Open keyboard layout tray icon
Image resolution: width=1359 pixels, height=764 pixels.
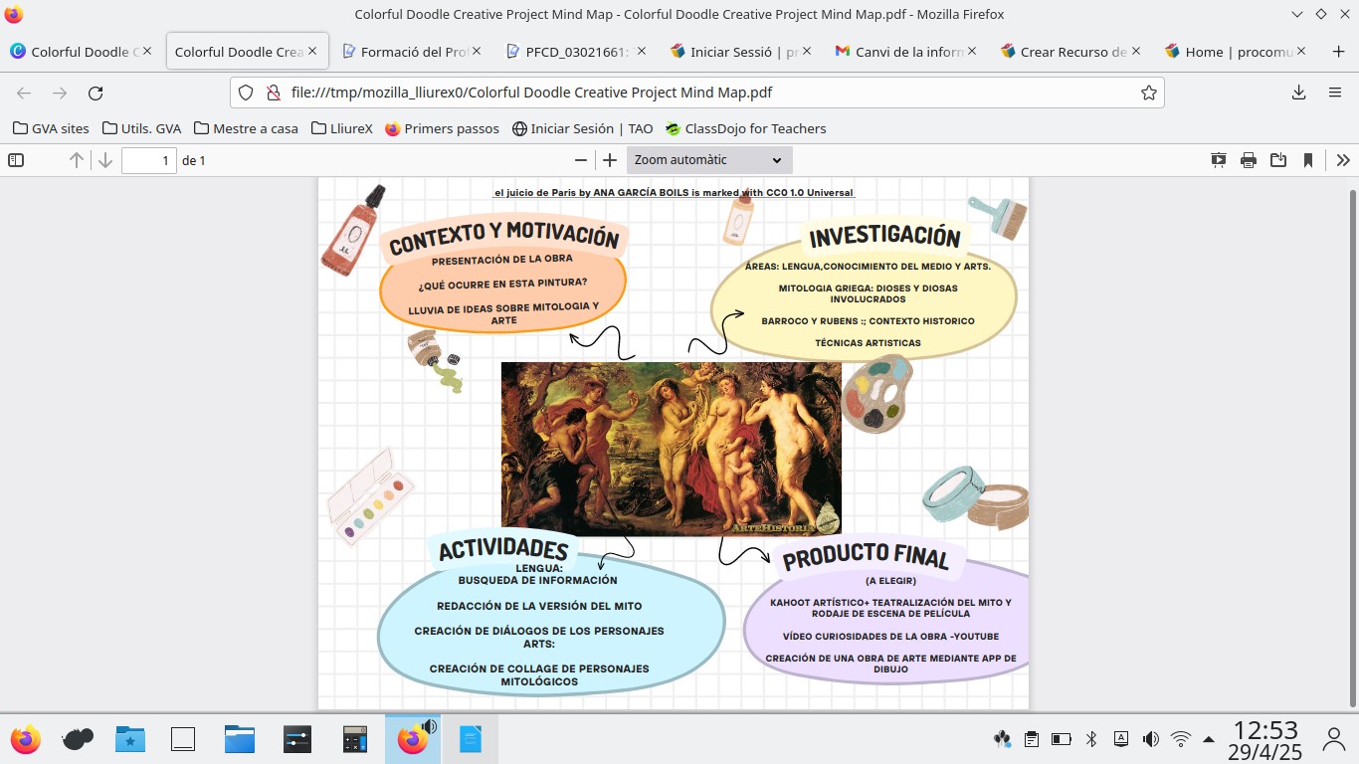click(1121, 739)
